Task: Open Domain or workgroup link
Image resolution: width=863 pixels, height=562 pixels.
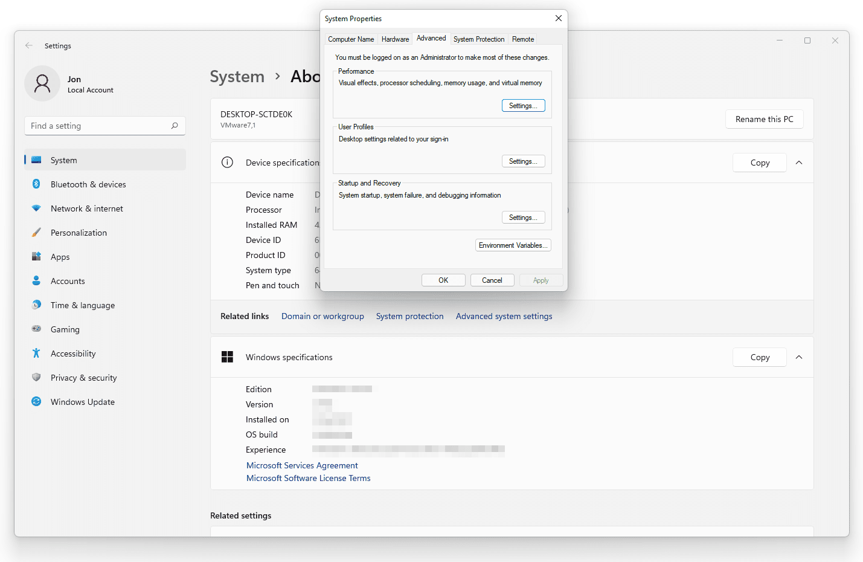Action: coord(322,316)
